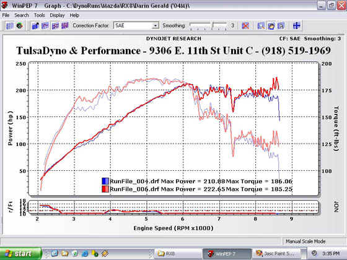Click the Smoothing slider handle
Image resolution: width=347 pixels, height=260 pixels.
point(213,25)
